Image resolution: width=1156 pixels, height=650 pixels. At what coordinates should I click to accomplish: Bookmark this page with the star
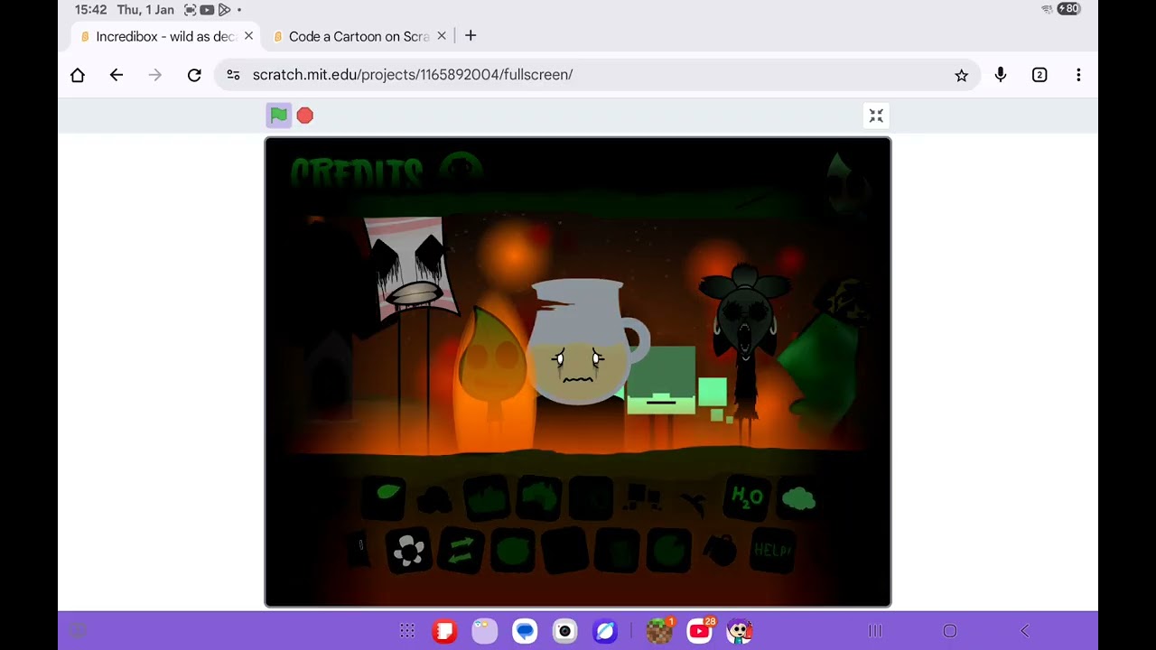(x=961, y=75)
